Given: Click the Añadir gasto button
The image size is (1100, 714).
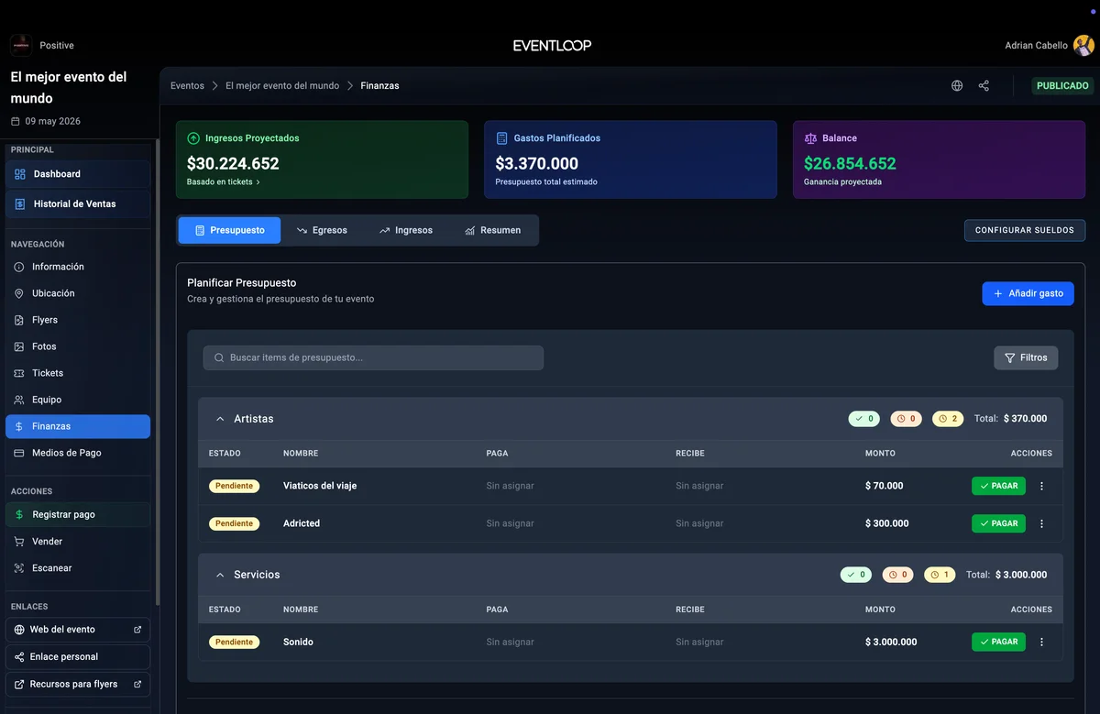Looking at the screenshot, I should (x=1028, y=293).
